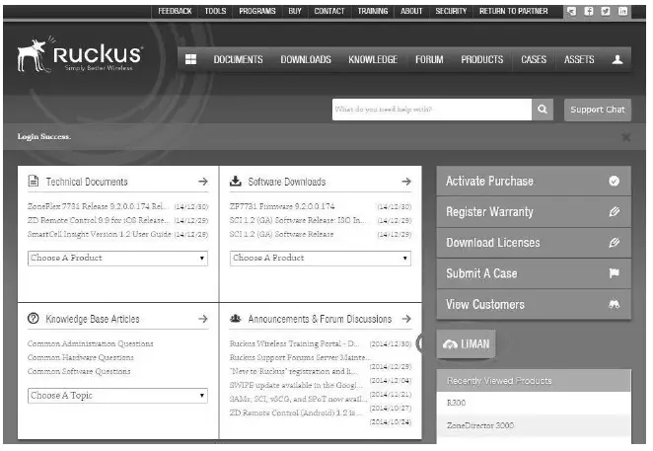Image resolution: width=653 pixels, height=451 pixels.
Task: Click the Technical Documents arrow
Action: click(x=203, y=182)
